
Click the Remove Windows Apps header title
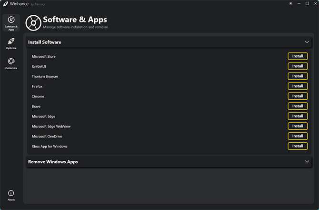(x=53, y=162)
